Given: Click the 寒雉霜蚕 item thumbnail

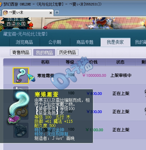Looking at the screenshot, I should 21,76.
